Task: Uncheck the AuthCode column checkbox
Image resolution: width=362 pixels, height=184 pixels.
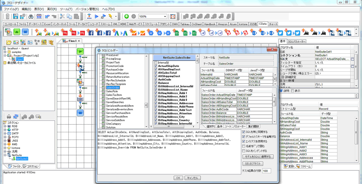Action: point(156,79)
